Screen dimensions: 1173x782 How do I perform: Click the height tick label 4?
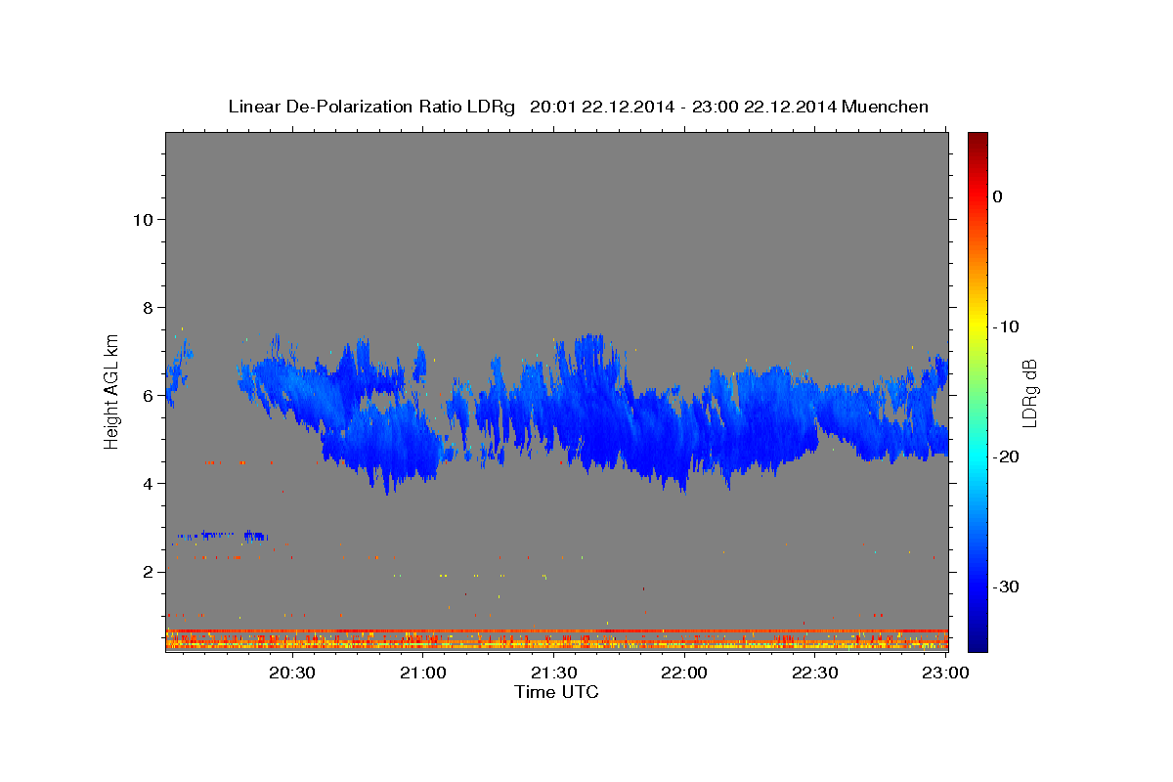coord(149,483)
